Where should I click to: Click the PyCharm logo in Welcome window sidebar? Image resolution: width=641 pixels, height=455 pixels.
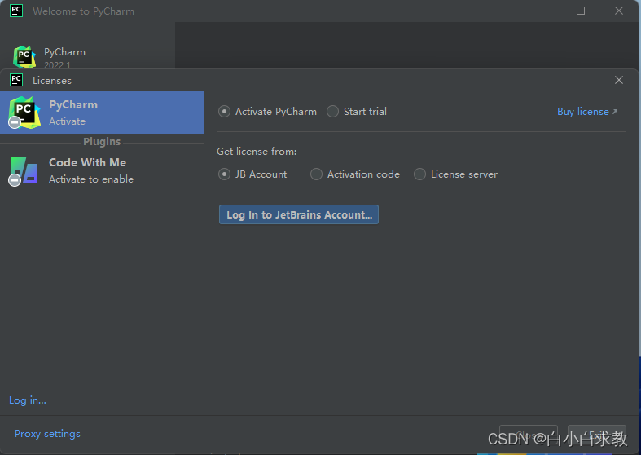tap(24, 57)
